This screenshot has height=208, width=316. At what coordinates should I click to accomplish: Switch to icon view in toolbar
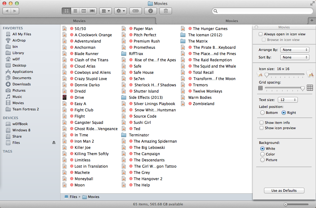click(x=66, y=11)
